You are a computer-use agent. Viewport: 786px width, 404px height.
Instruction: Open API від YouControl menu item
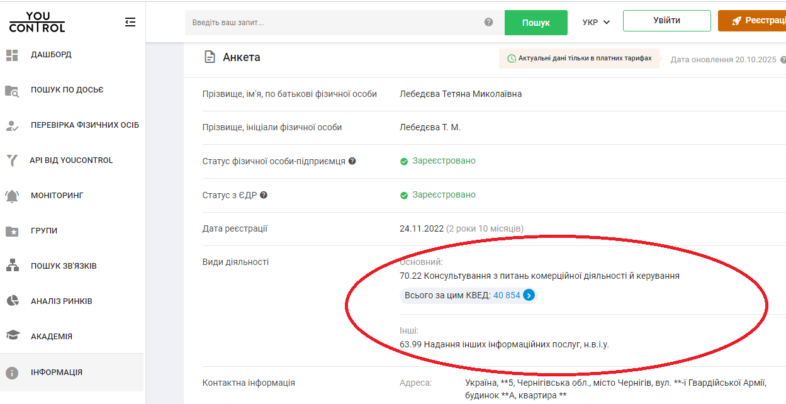coord(71,160)
